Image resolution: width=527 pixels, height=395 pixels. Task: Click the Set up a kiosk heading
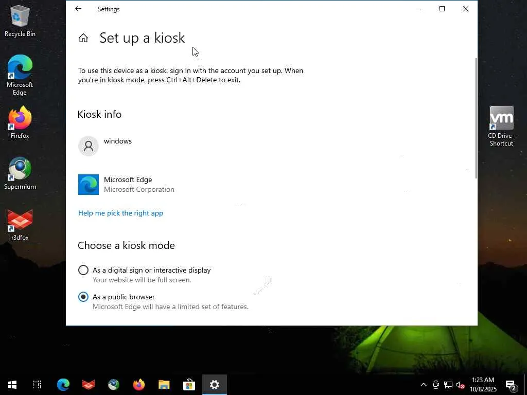[142, 38]
